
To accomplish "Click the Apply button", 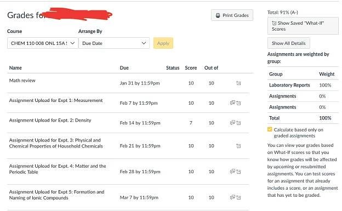I will [x=163, y=43].
